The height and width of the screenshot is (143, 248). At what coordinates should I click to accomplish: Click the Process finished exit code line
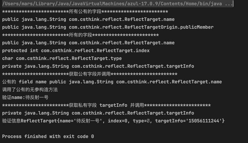48,136
